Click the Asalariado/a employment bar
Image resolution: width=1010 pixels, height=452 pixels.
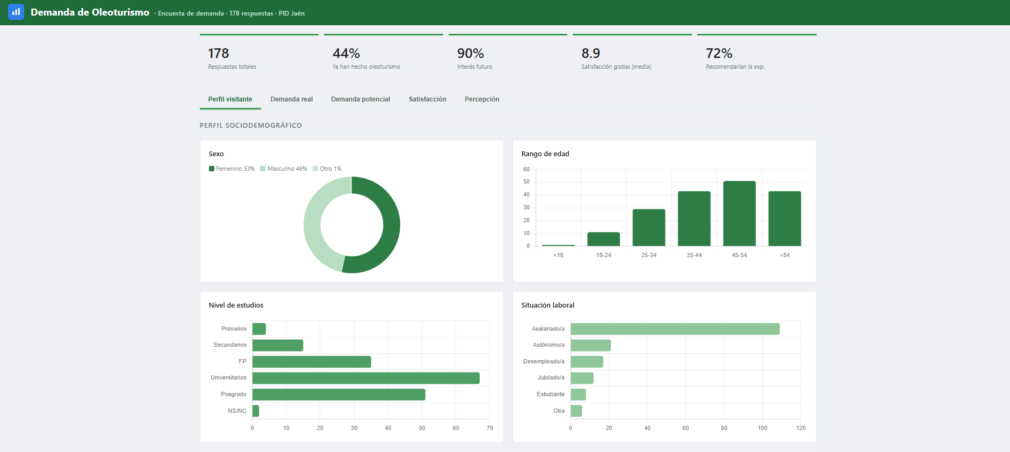(675, 329)
